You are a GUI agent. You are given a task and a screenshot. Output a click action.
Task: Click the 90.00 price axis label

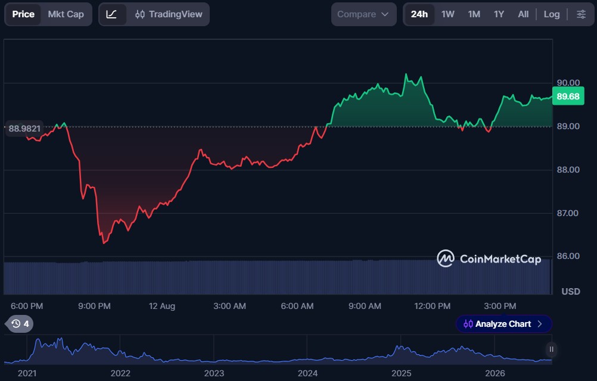(568, 83)
